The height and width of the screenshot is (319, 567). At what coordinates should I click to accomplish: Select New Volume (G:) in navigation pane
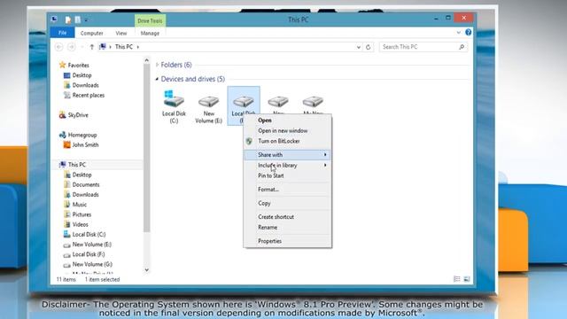tap(92, 264)
